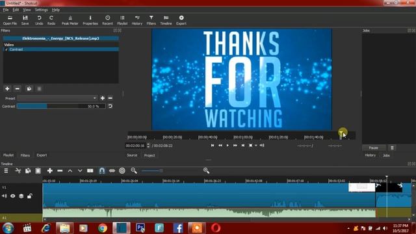Switch to the Playlist tab
The width and height of the screenshot is (416, 234).
pos(8,155)
